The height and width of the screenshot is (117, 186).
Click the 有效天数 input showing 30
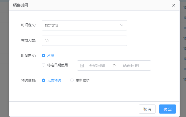84,41
